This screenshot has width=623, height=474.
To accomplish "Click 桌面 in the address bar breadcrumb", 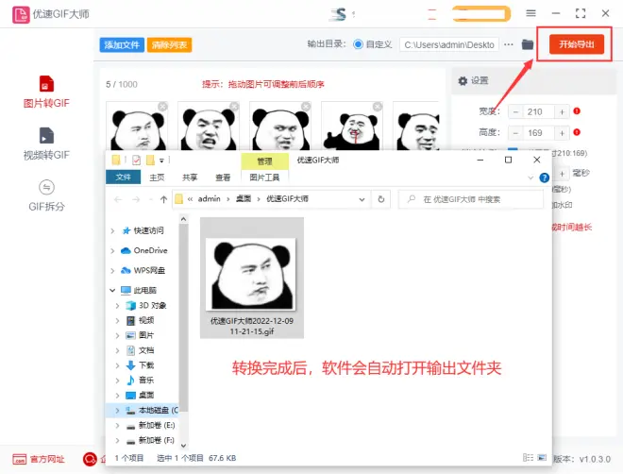I will coord(244,198).
